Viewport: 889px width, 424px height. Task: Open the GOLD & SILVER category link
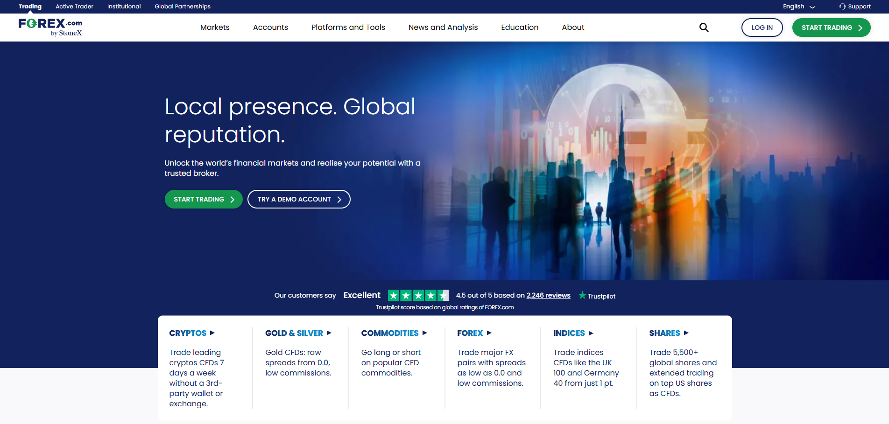point(294,333)
